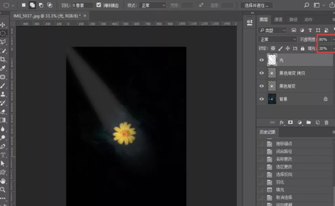Hide the 光 layer with eye icon

click(x=261, y=60)
